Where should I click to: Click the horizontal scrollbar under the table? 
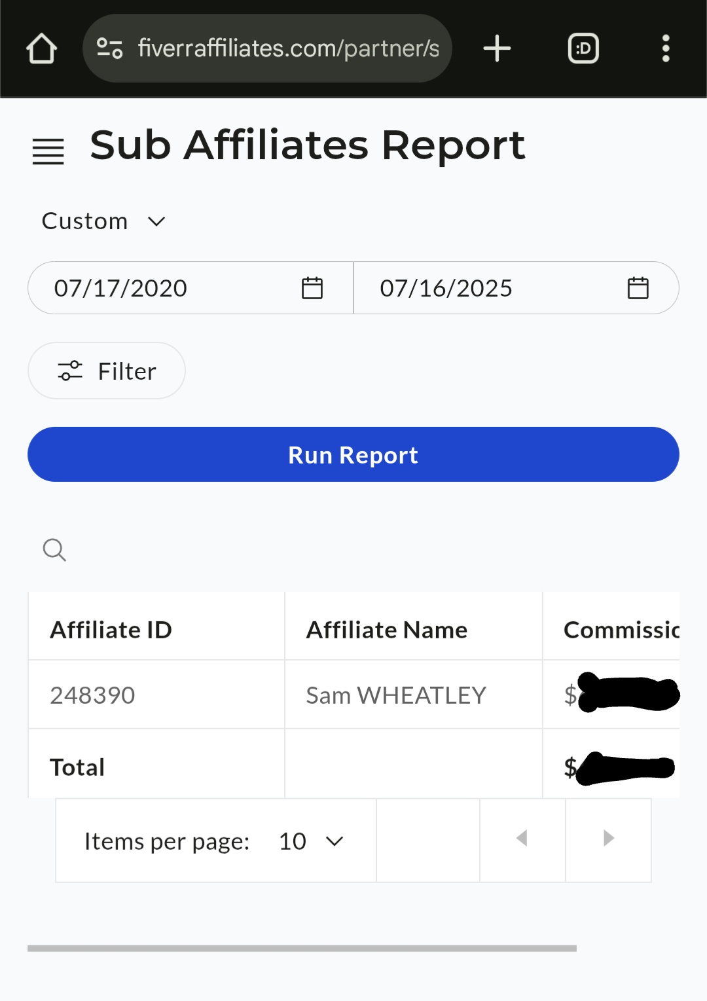(302, 948)
